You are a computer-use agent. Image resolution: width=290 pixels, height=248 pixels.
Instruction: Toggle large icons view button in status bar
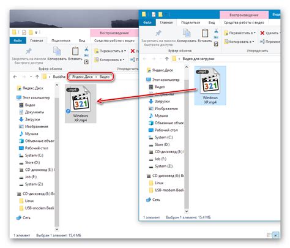pos(276,235)
